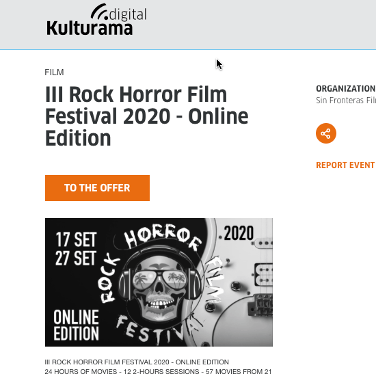Open the Sin Fronteras organizer link
This screenshot has width=376, height=376.
pyautogui.click(x=346, y=100)
